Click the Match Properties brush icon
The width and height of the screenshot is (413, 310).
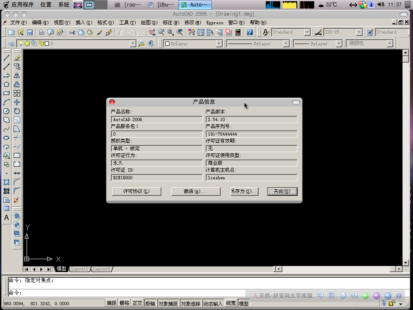click(100, 32)
